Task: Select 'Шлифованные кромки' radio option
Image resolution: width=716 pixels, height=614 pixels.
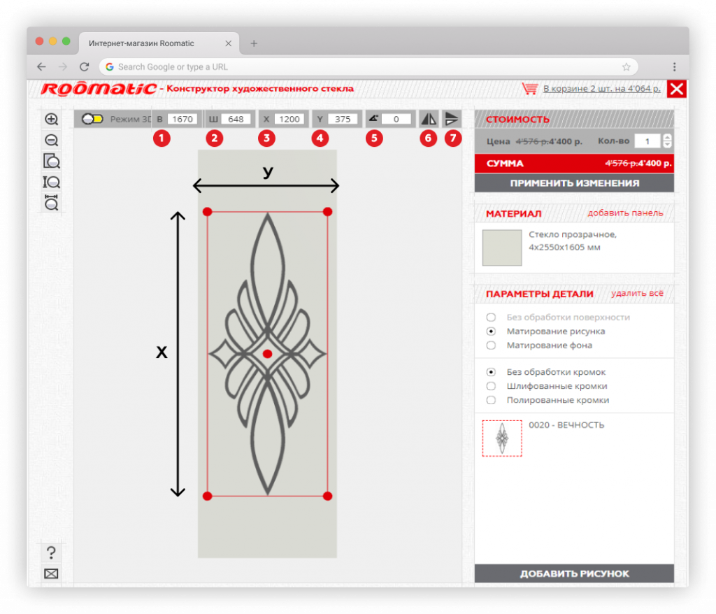Action: coord(491,386)
